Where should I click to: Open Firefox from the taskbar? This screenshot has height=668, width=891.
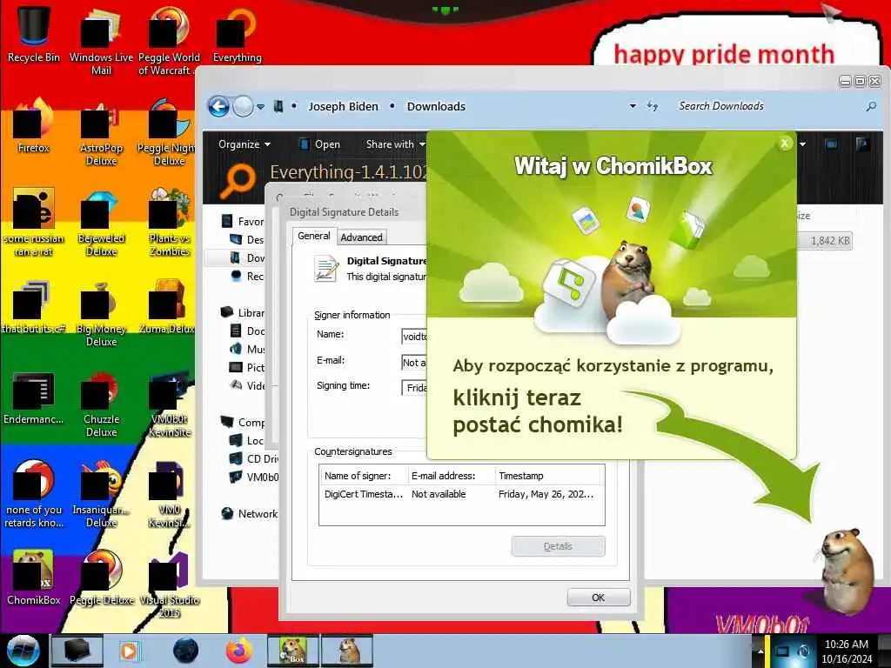(239, 651)
